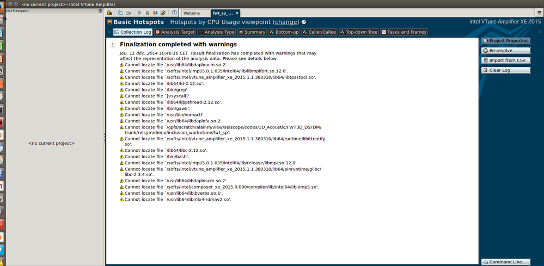Viewport: 544px width, 266px height.
Task: Switch to the Welcome tab
Action: tap(192, 13)
